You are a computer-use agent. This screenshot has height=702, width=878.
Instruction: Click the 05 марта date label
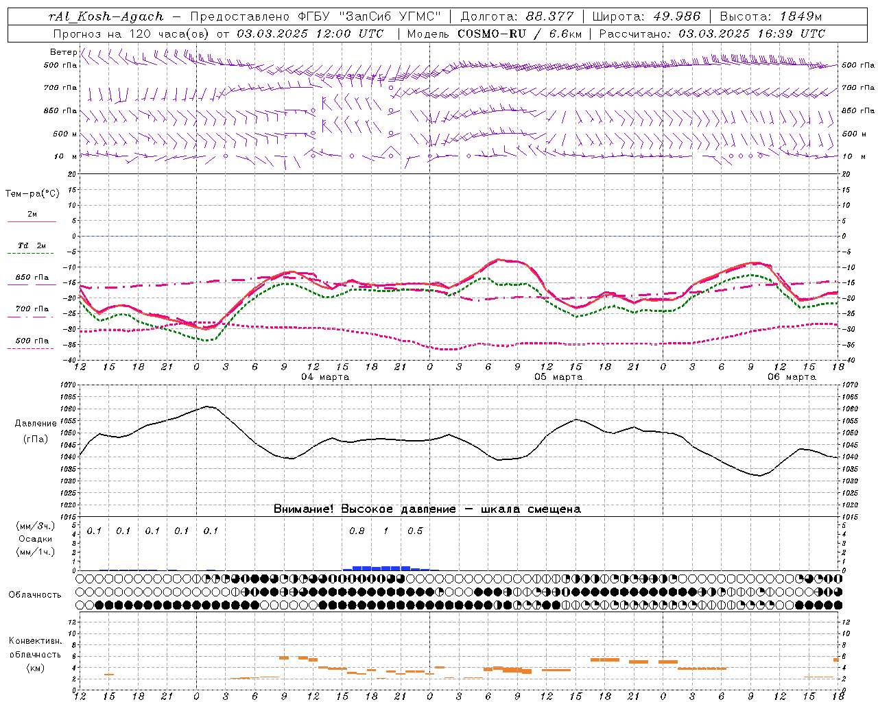[x=558, y=377]
